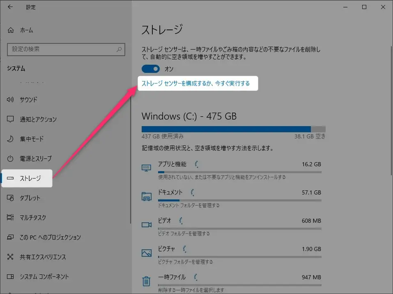
Task: Click the ドキュメント usage bar
Action: coord(240,200)
